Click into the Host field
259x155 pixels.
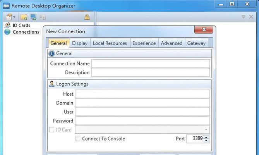coord(142,94)
